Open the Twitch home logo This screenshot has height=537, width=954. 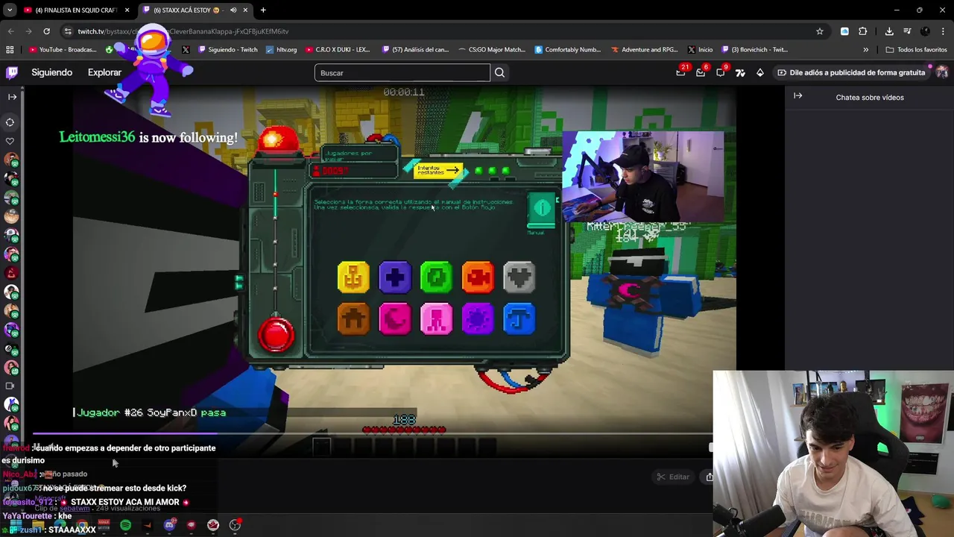click(x=12, y=72)
